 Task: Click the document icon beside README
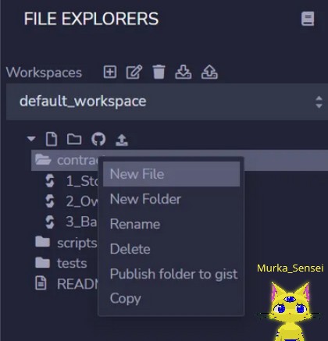click(x=41, y=283)
